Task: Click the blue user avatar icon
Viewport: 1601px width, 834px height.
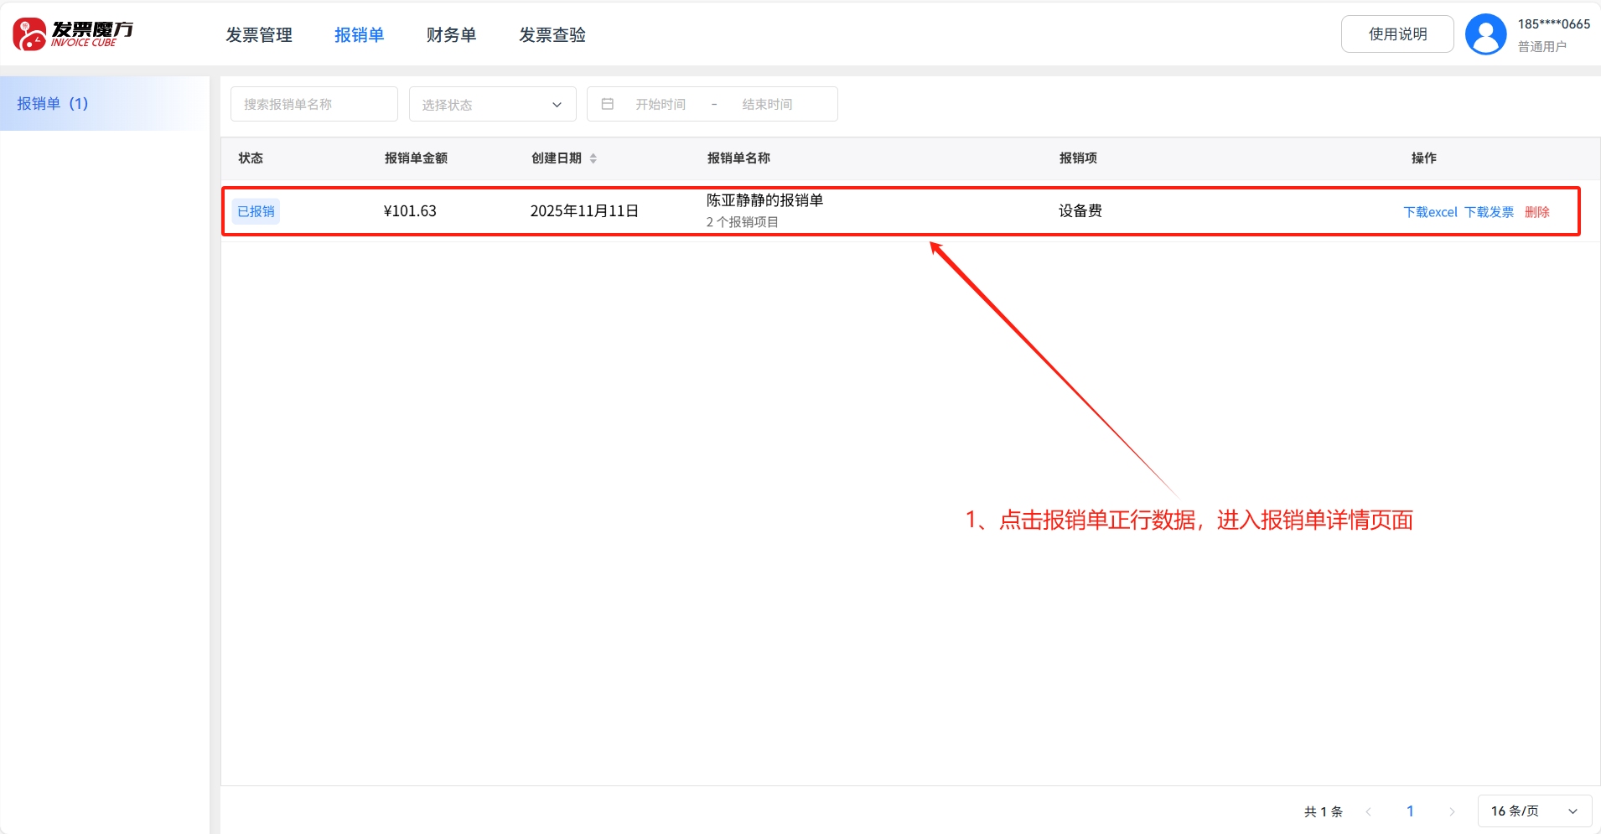Action: point(1485,34)
